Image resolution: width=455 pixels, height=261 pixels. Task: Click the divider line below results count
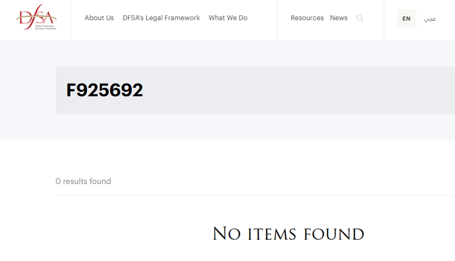pos(255,195)
